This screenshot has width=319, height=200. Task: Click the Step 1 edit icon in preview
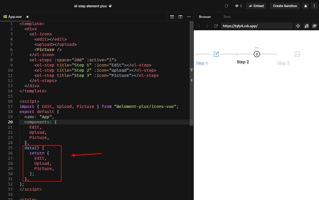216,54
